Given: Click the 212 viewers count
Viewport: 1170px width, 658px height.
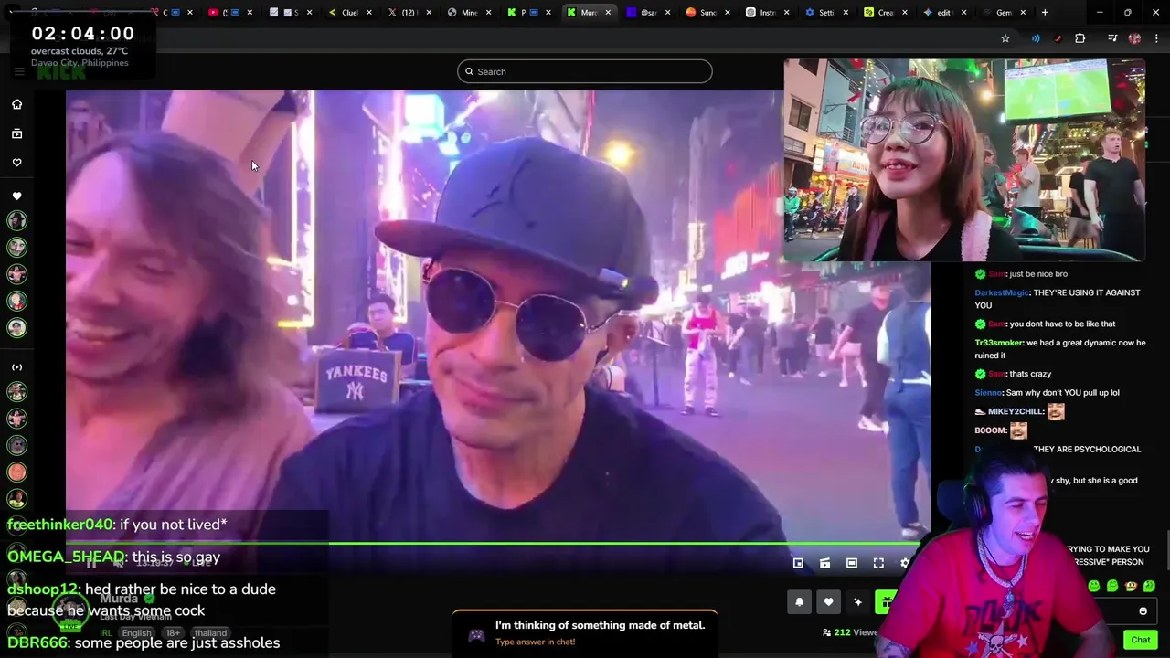Looking at the screenshot, I should tap(849, 632).
